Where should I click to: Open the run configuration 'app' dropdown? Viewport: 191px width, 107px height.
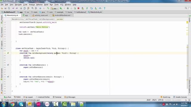pos(55,8)
